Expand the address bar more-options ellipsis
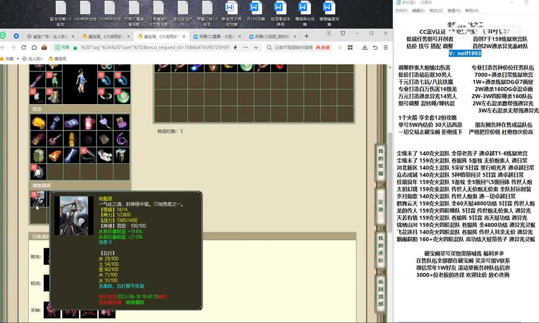The height and width of the screenshot is (323, 539). point(244,48)
